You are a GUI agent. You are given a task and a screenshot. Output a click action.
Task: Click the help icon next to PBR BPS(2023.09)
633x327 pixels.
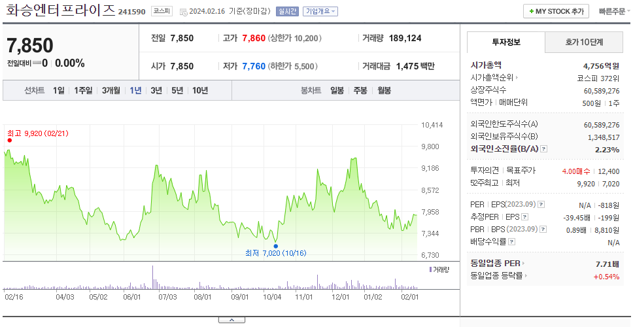(x=543, y=230)
